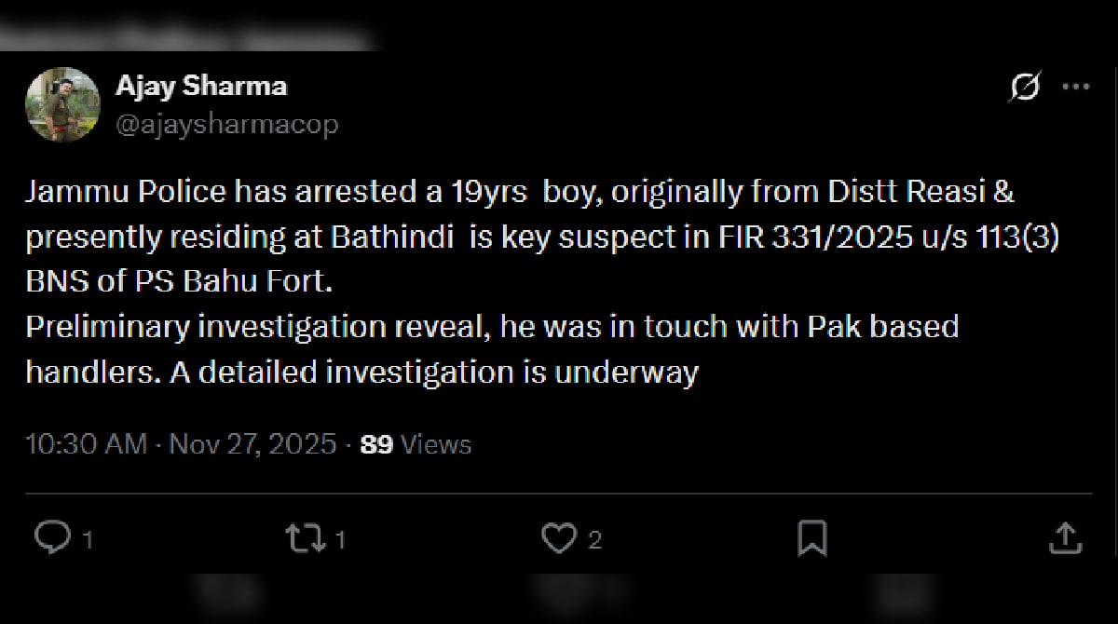Open Grok analysis for this post

click(x=1023, y=87)
